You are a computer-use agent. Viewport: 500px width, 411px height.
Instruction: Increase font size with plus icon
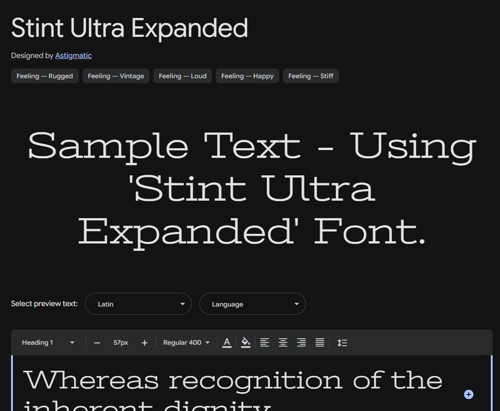point(144,343)
